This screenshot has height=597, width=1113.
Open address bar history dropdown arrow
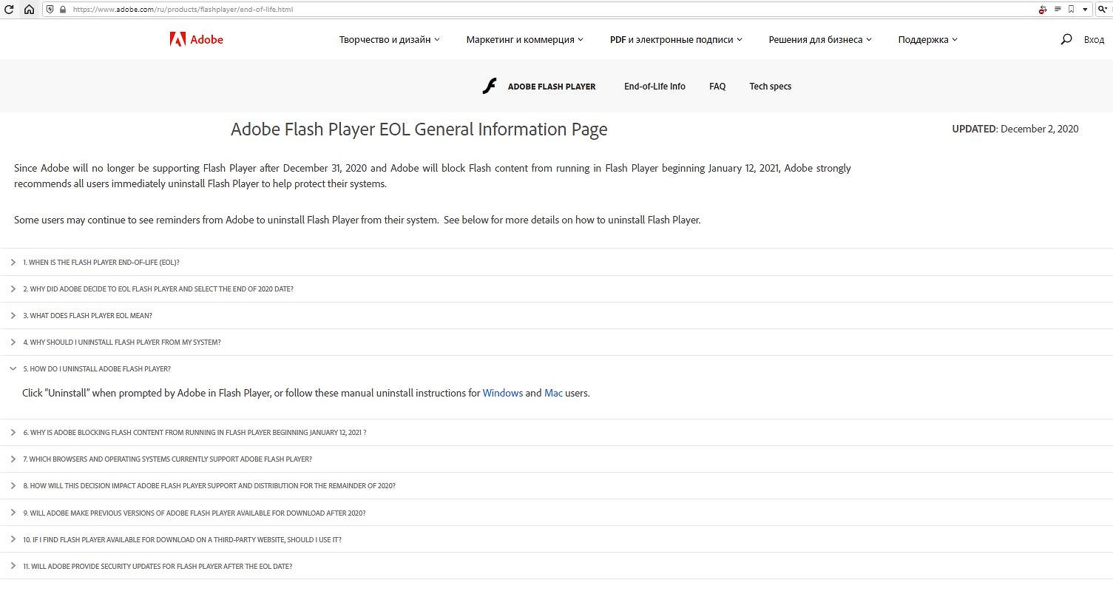click(1086, 10)
